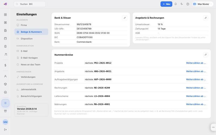Image resolution: width=216 pixels, height=135 pixels.
Task: Focus the Suchen search field
Action: click(x=30, y=4)
